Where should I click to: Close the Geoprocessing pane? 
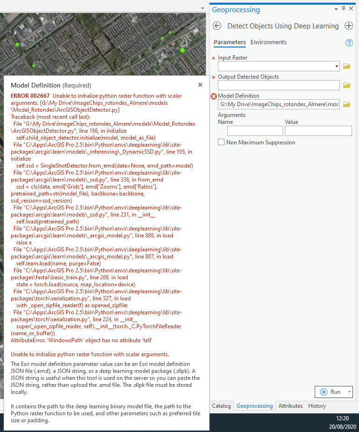pyautogui.click(x=351, y=8)
